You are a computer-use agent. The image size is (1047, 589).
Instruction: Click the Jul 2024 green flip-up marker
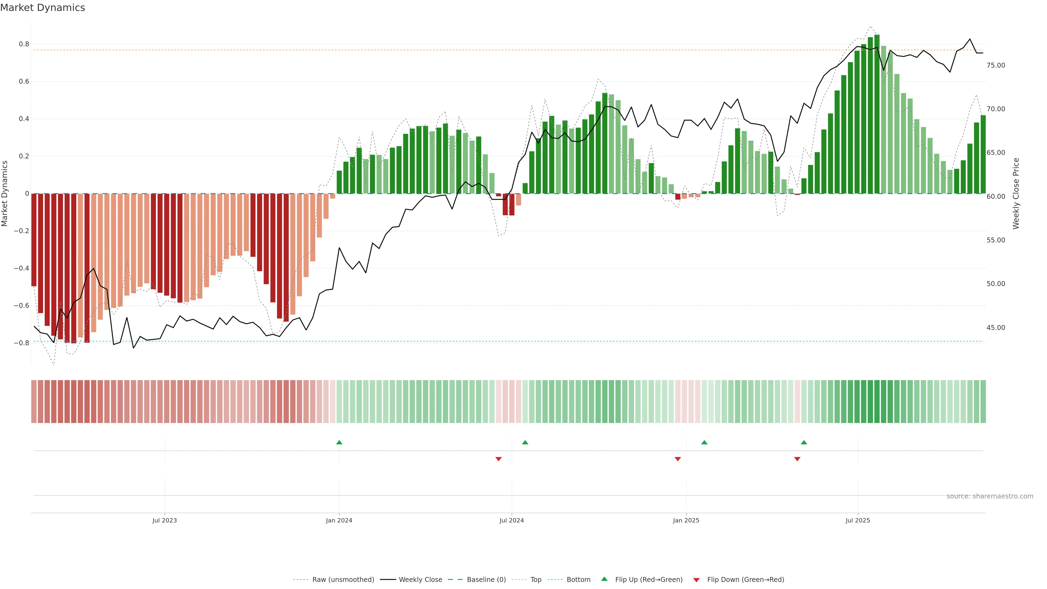coord(525,442)
